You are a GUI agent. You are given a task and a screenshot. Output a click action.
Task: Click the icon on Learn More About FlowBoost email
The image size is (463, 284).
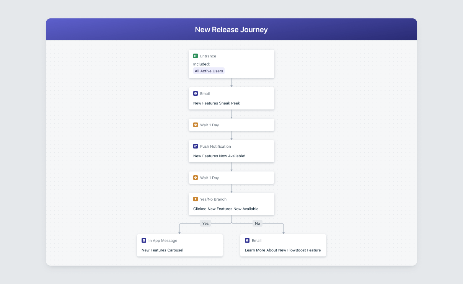[247, 240]
